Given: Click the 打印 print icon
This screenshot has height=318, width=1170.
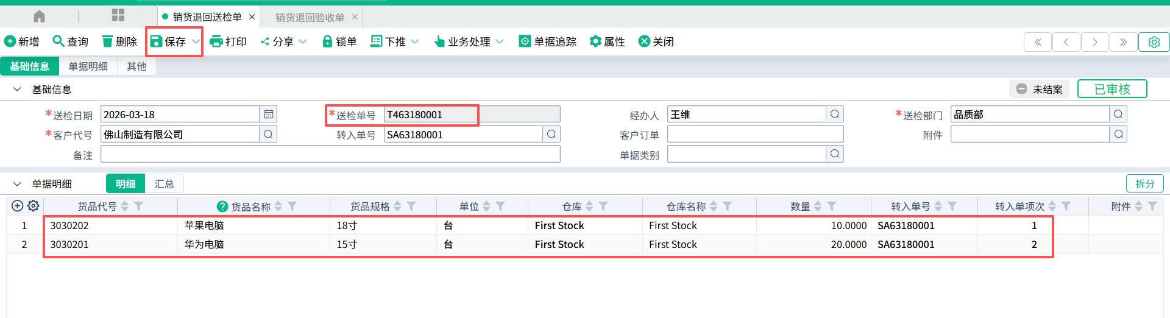Looking at the screenshot, I should click(x=216, y=41).
